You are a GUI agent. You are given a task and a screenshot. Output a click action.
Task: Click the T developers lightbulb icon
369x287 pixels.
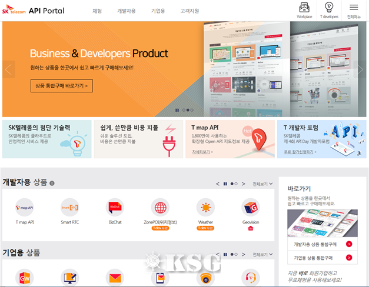click(329, 8)
